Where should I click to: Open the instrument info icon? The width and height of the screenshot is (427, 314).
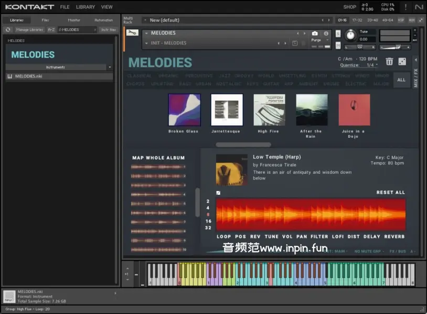pyautogui.click(x=326, y=33)
